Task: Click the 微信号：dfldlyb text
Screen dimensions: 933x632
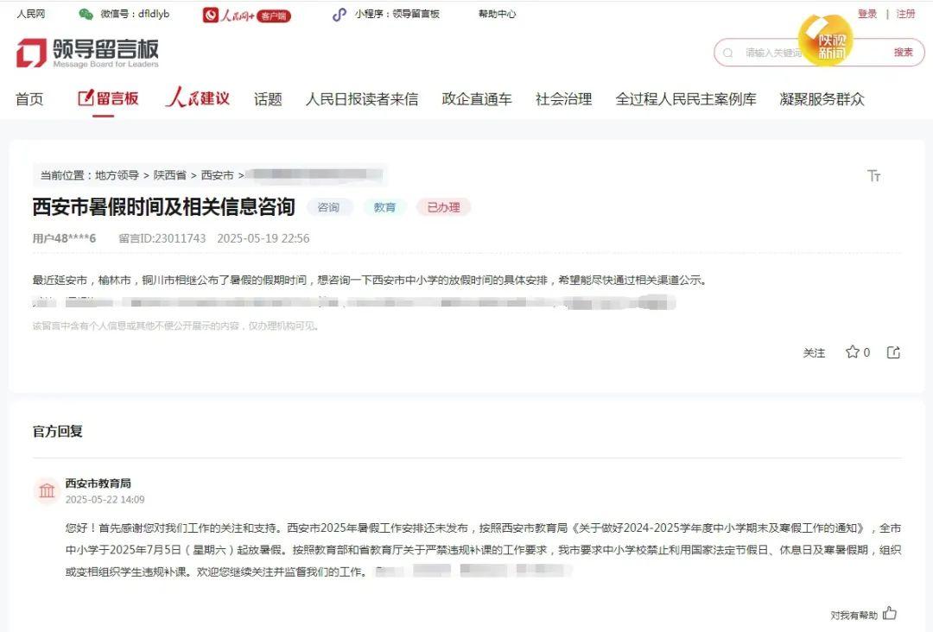Action: pos(135,14)
